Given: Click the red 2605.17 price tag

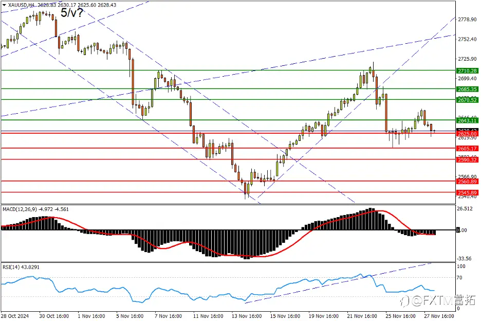Looking at the screenshot, I should 467,149.
